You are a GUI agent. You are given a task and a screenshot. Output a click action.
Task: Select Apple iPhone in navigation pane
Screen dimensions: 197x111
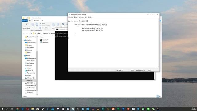click(30, 61)
